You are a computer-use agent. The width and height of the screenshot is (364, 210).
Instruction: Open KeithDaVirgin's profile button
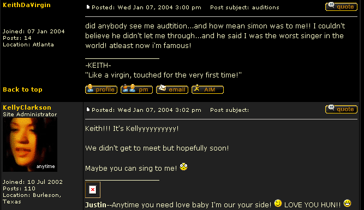tap(101, 89)
